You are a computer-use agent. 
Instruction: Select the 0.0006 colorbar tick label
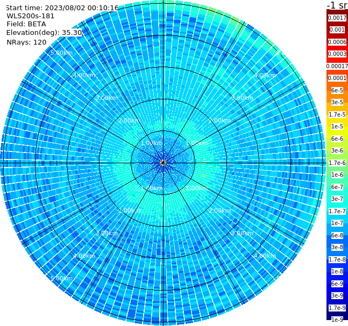337,42
